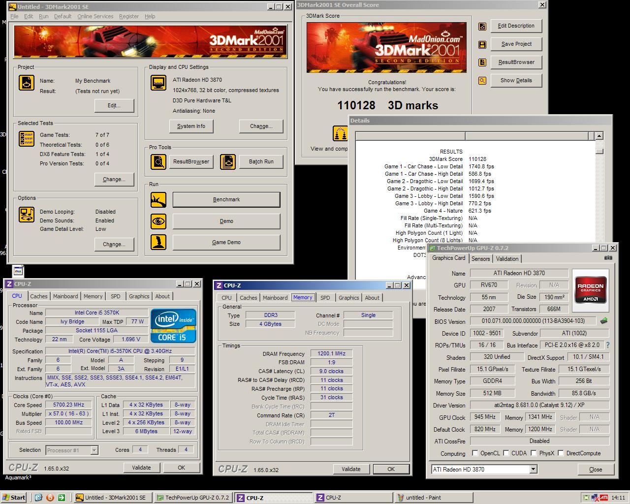Click the Game Demo player icon

(158, 242)
